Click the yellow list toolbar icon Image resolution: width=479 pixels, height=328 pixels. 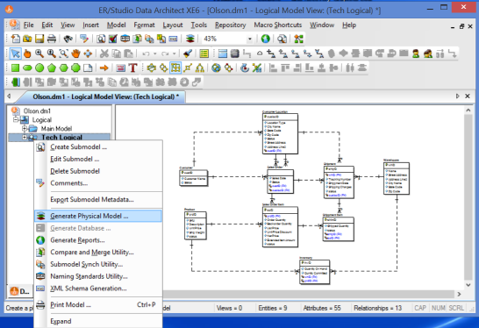204,53
